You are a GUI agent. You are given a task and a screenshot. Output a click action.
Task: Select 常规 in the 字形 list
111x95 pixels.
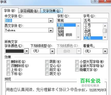(66, 25)
